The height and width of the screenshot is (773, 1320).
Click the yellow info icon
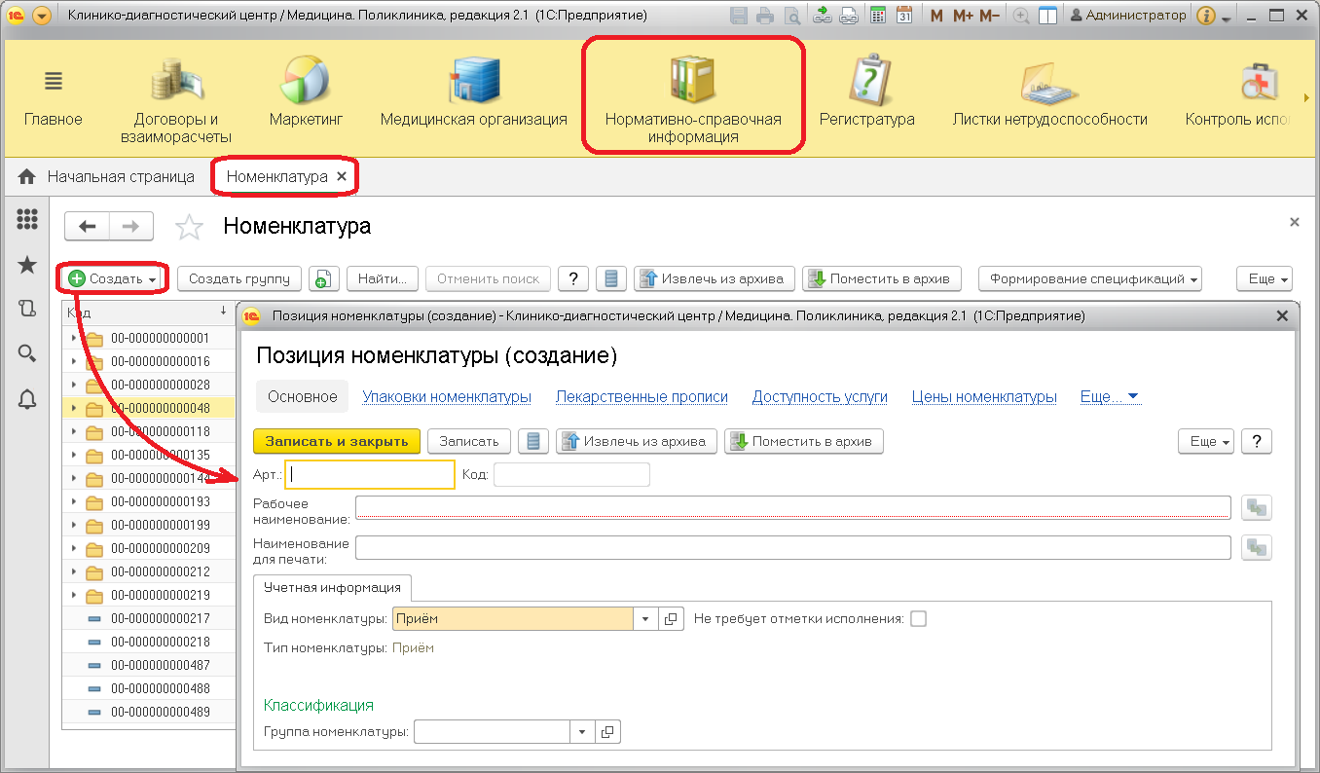(1205, 16)
